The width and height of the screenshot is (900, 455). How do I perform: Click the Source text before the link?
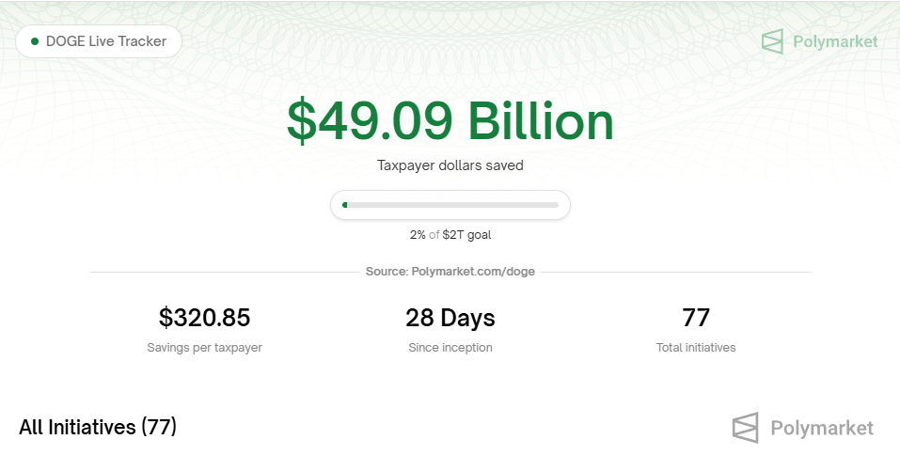(x=387, y=272)
